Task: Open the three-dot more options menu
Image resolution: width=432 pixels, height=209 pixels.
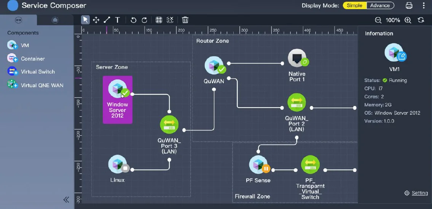Action: point(424,5)
